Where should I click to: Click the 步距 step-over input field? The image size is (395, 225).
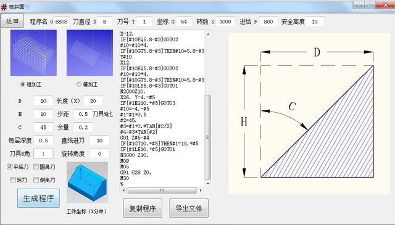(83, 114)
